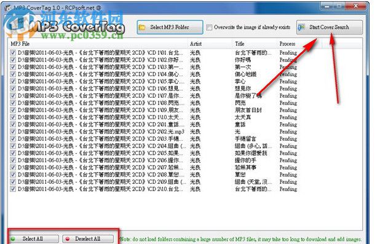Screen dimensions: 380x244
Task: Sort by the Title column header
Action: point(240,44)
